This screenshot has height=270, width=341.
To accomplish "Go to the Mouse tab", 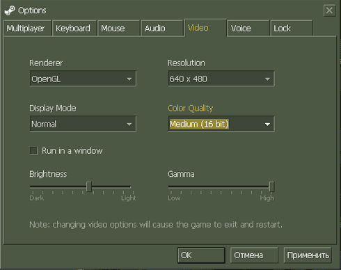I will [x=119, y=29].
